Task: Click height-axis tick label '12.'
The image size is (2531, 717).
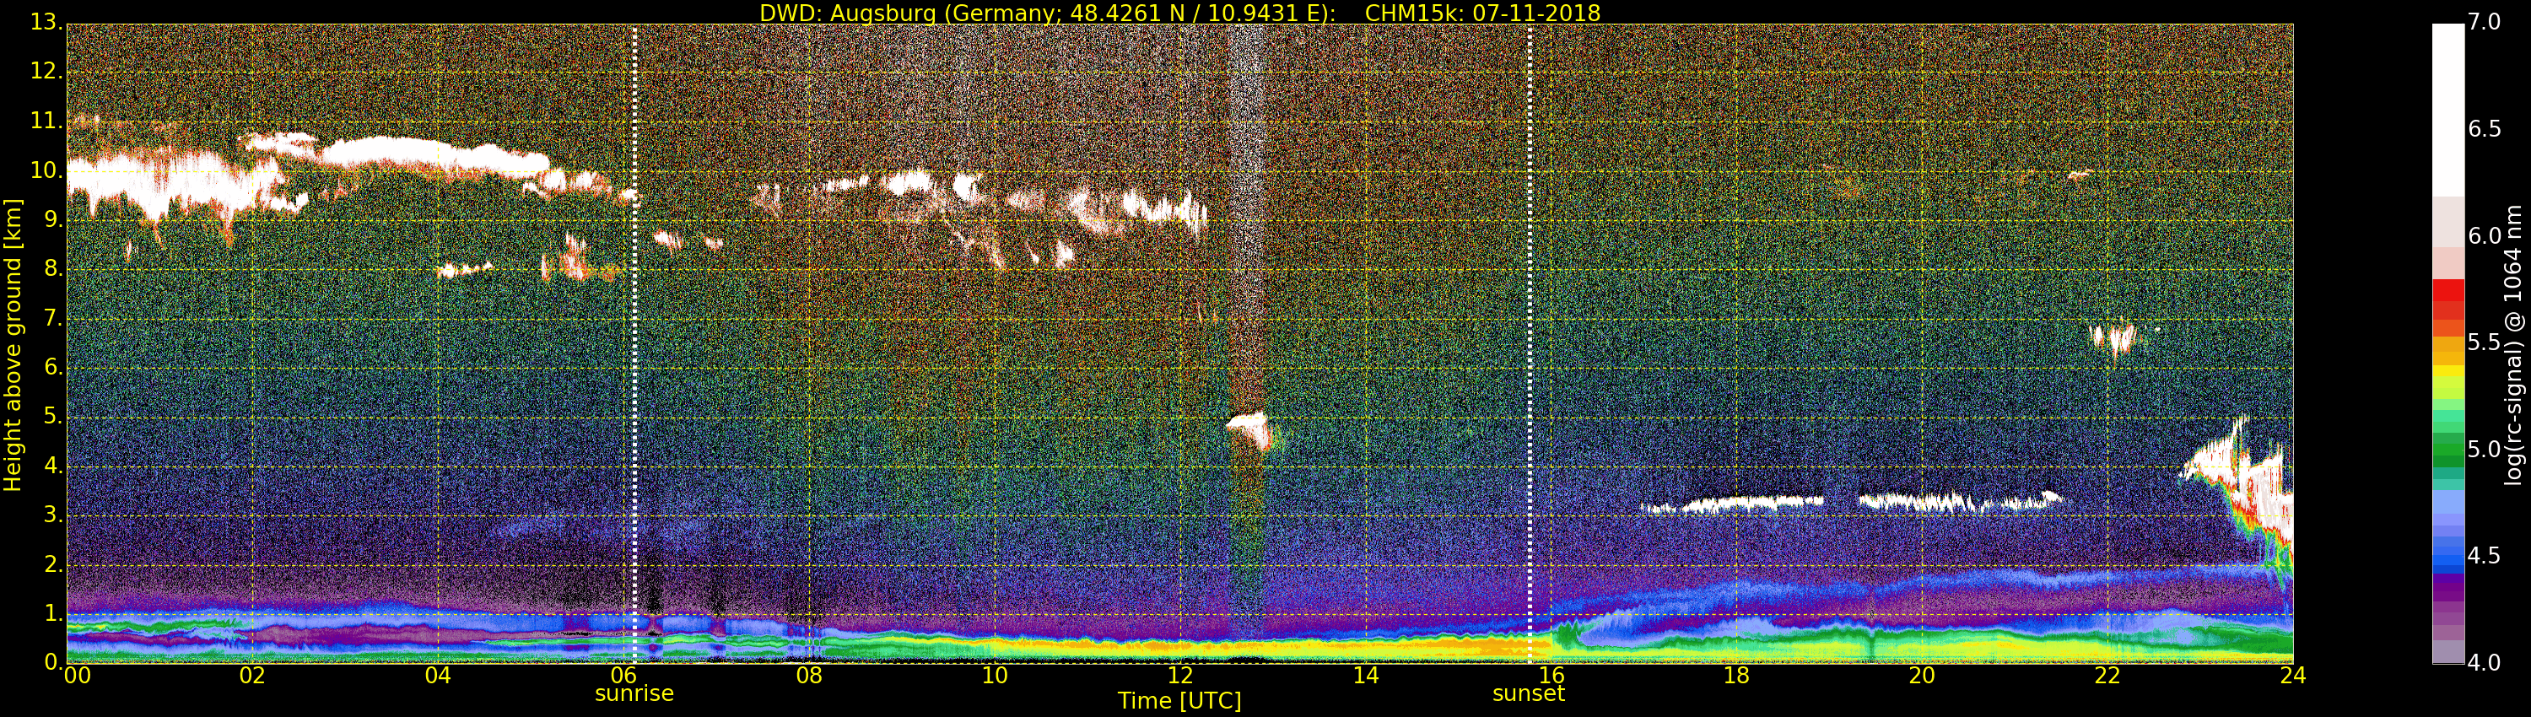Action: click(x=46, y=72)
